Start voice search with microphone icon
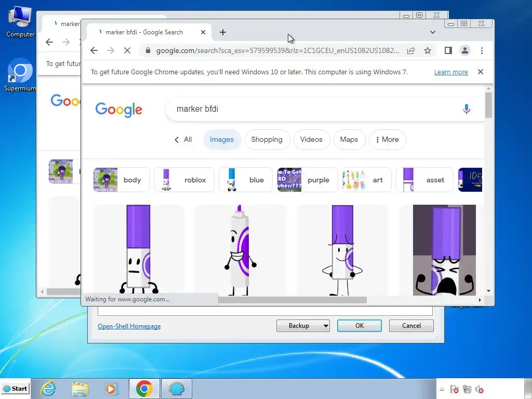532x399 pixels. click(x=466, y=109)
